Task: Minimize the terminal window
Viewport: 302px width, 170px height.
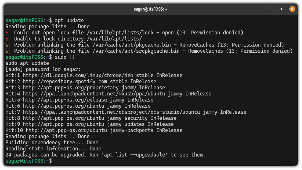Action: [x=270, y=9]
